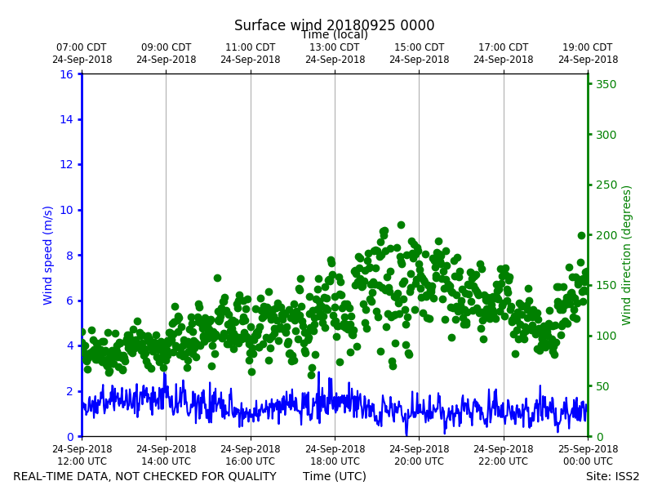Click wind direction tick value 200

606,235
